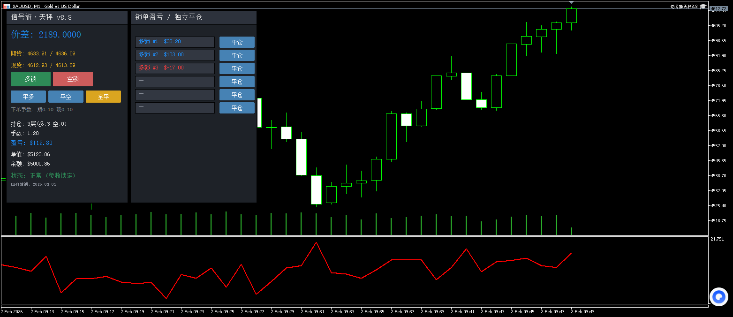Click the chart window icon beside XAUUSD title
Screen dimensions: 733x317
coord(7,6)
